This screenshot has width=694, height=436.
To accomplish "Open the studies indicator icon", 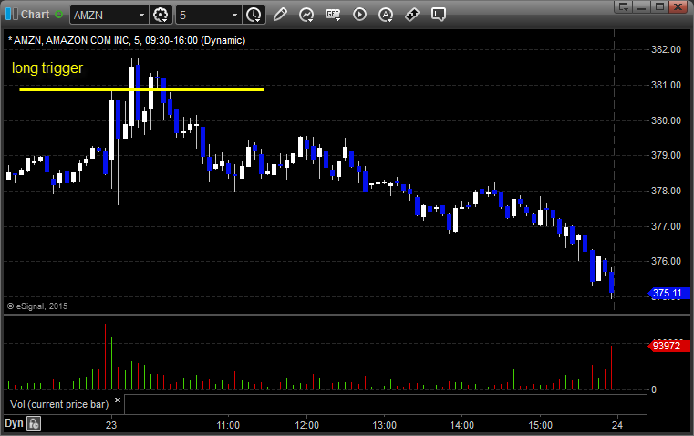I will coord(306,15).
